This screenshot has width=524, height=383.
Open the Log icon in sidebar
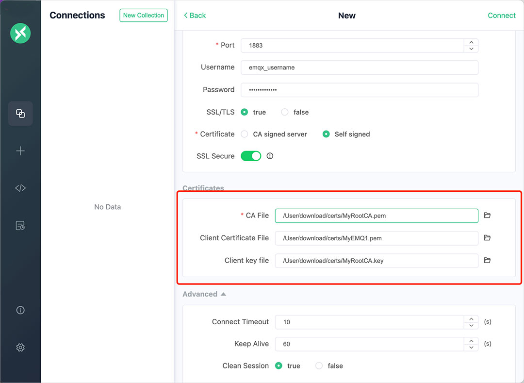pos(20,226)
